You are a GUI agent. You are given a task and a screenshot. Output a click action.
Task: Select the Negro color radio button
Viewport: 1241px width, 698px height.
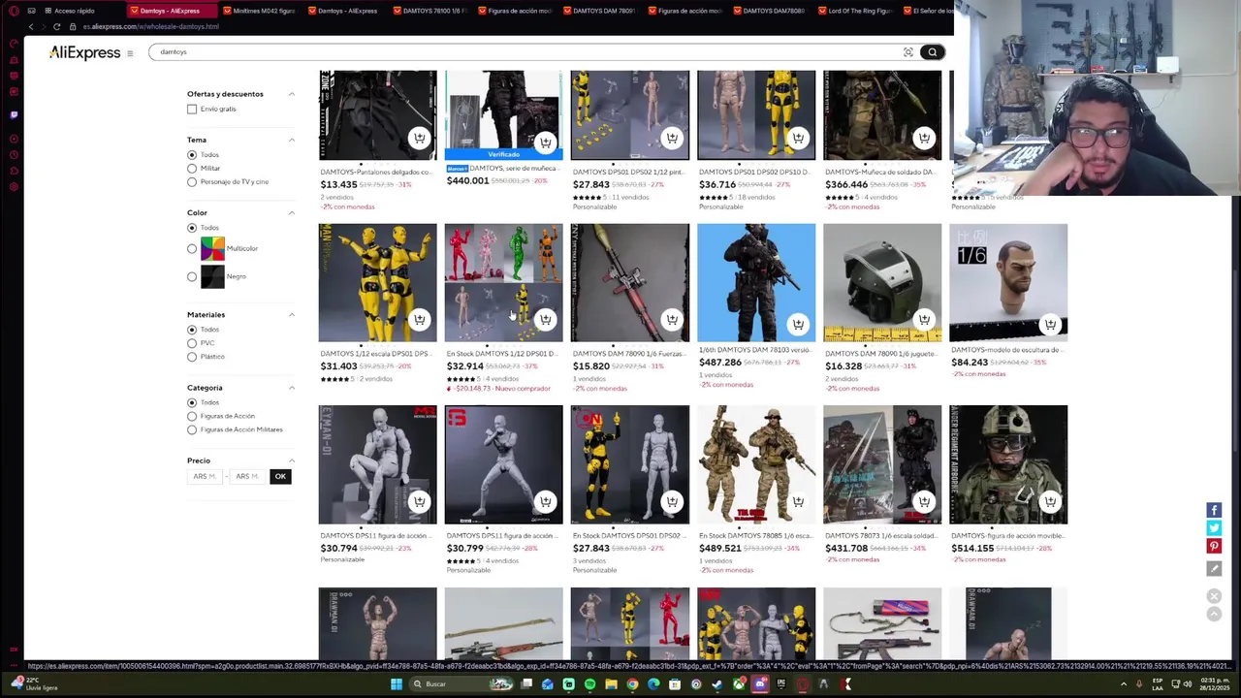tap(192, 277)
